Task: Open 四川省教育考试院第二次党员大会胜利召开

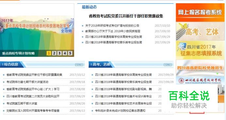Action: coord(33,96)
